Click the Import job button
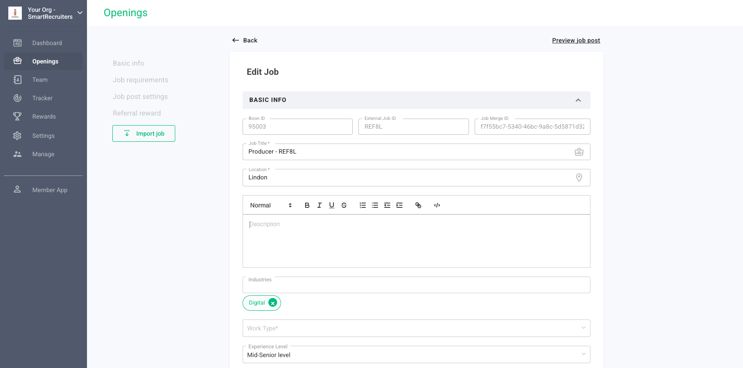Viewport: 743px width, 368px height. pos(144,133)
